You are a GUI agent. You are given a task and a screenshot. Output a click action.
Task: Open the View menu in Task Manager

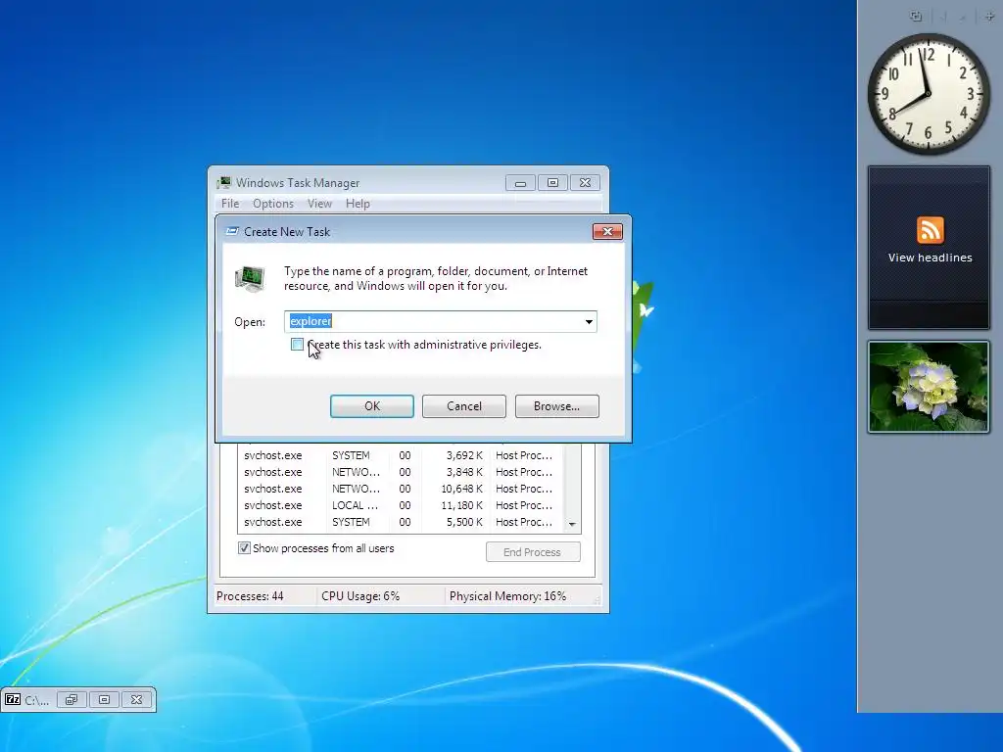tap(319, 204)
